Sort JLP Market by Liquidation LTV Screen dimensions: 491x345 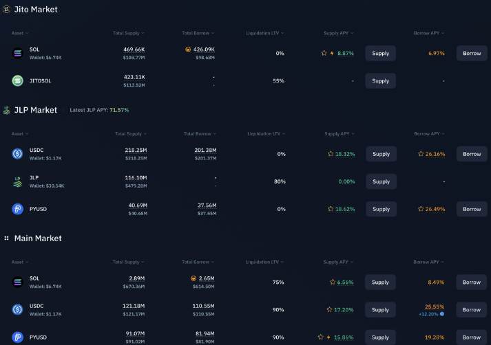click(265, 134)
